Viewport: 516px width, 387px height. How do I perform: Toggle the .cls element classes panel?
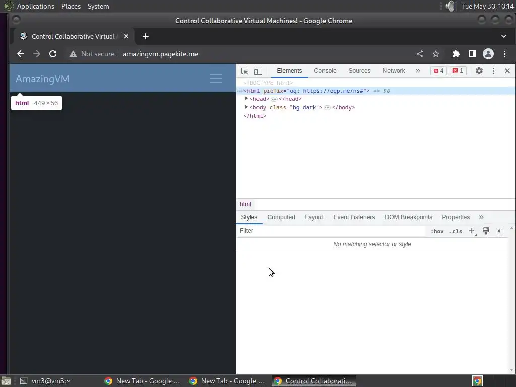tap(456, 231)
